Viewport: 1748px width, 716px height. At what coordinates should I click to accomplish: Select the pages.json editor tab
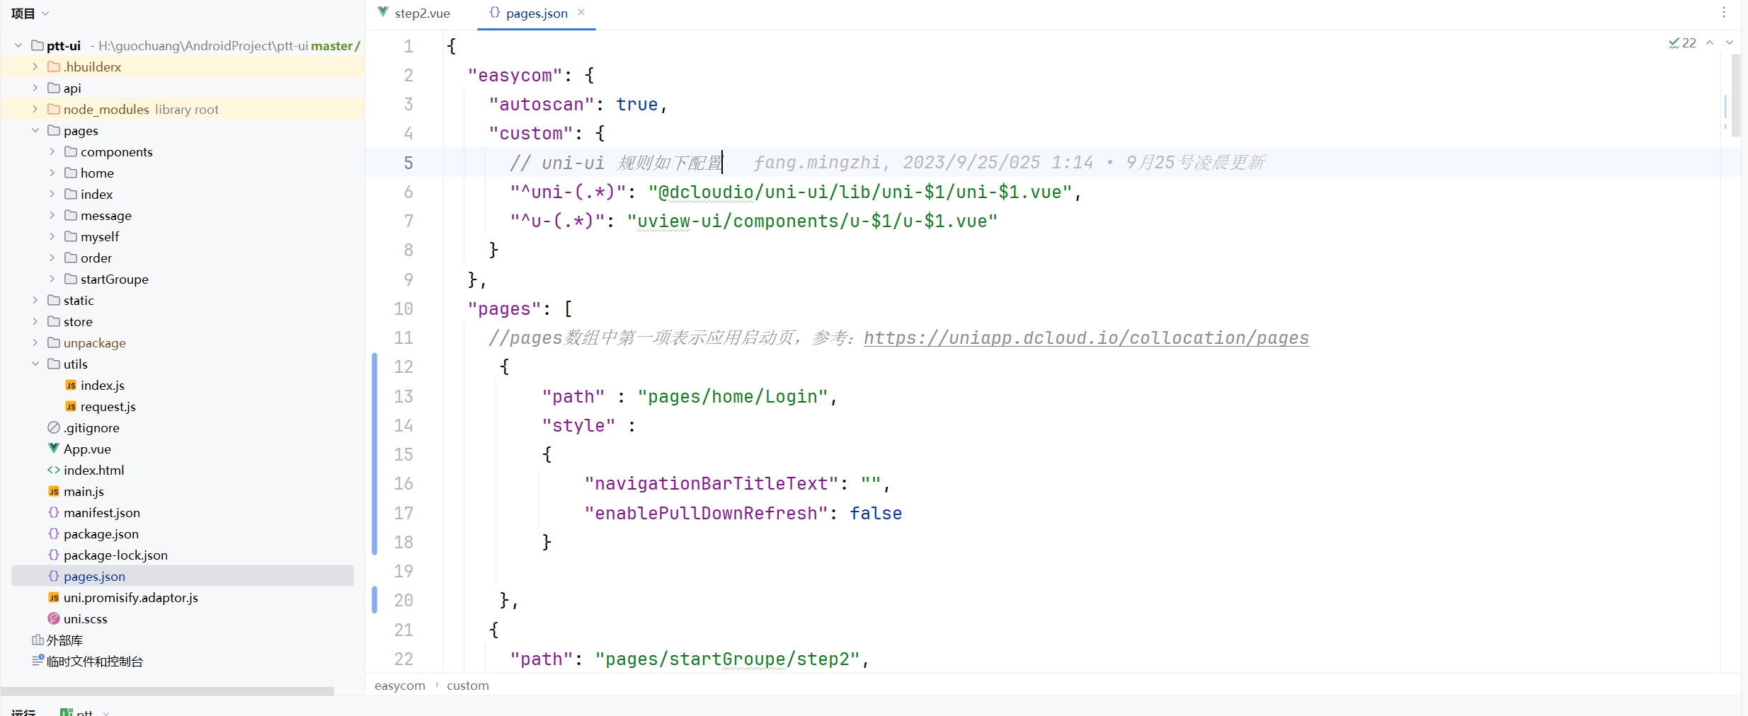pyautogui.click(x=536, y=13)
